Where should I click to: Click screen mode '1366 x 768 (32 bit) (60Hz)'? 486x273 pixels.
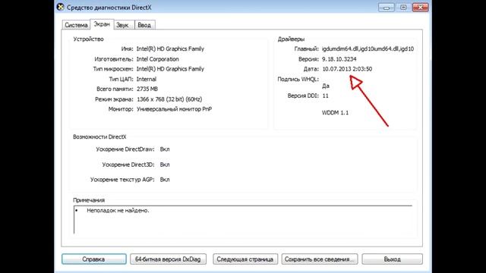(x=169, y=99)
